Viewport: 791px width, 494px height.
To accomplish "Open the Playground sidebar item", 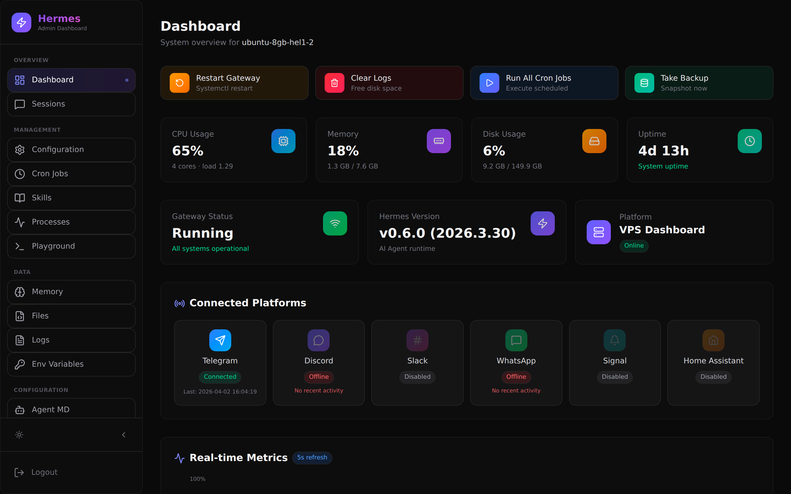I will (71, 246).
